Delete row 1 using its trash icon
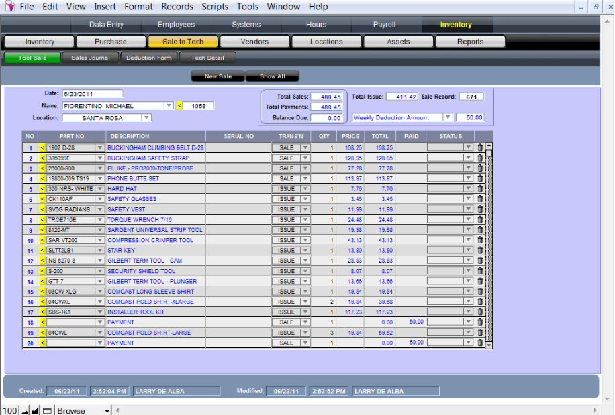This screenshot has width=615, height=415. (x=479, y=147)
